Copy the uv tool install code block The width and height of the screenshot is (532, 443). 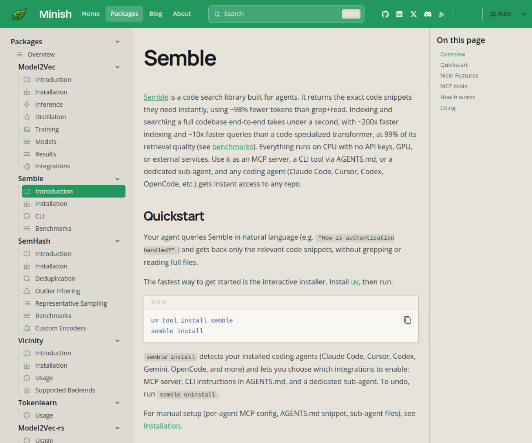click(407, 320)
